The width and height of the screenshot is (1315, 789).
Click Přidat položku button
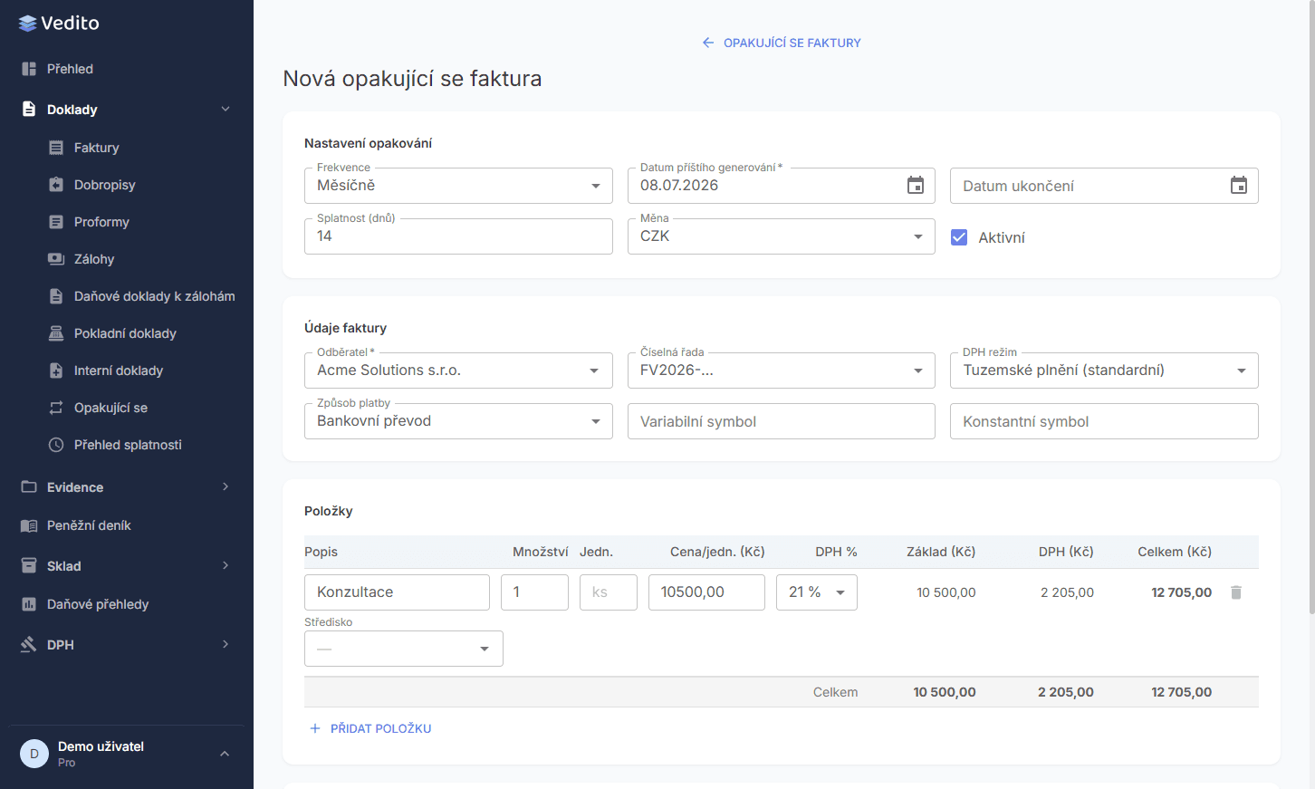coord(370,728)
